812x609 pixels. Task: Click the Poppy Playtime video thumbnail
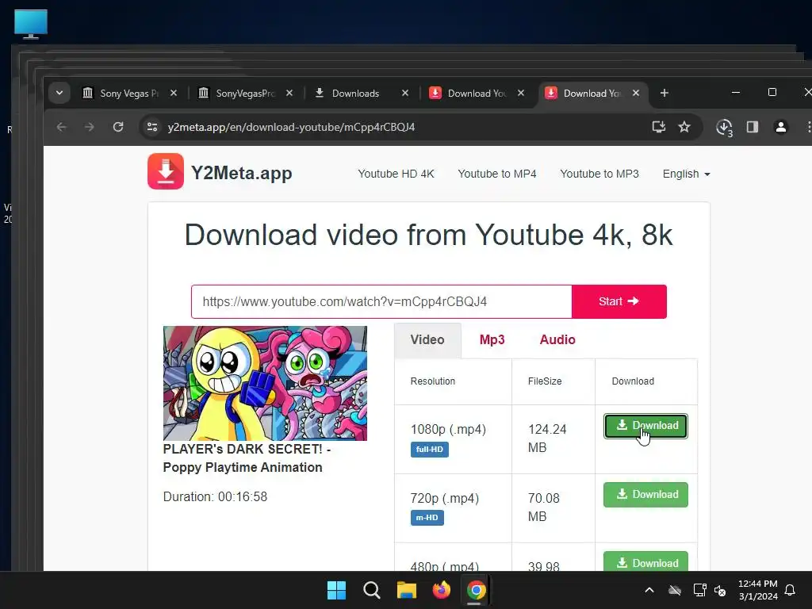coord(265,383)
